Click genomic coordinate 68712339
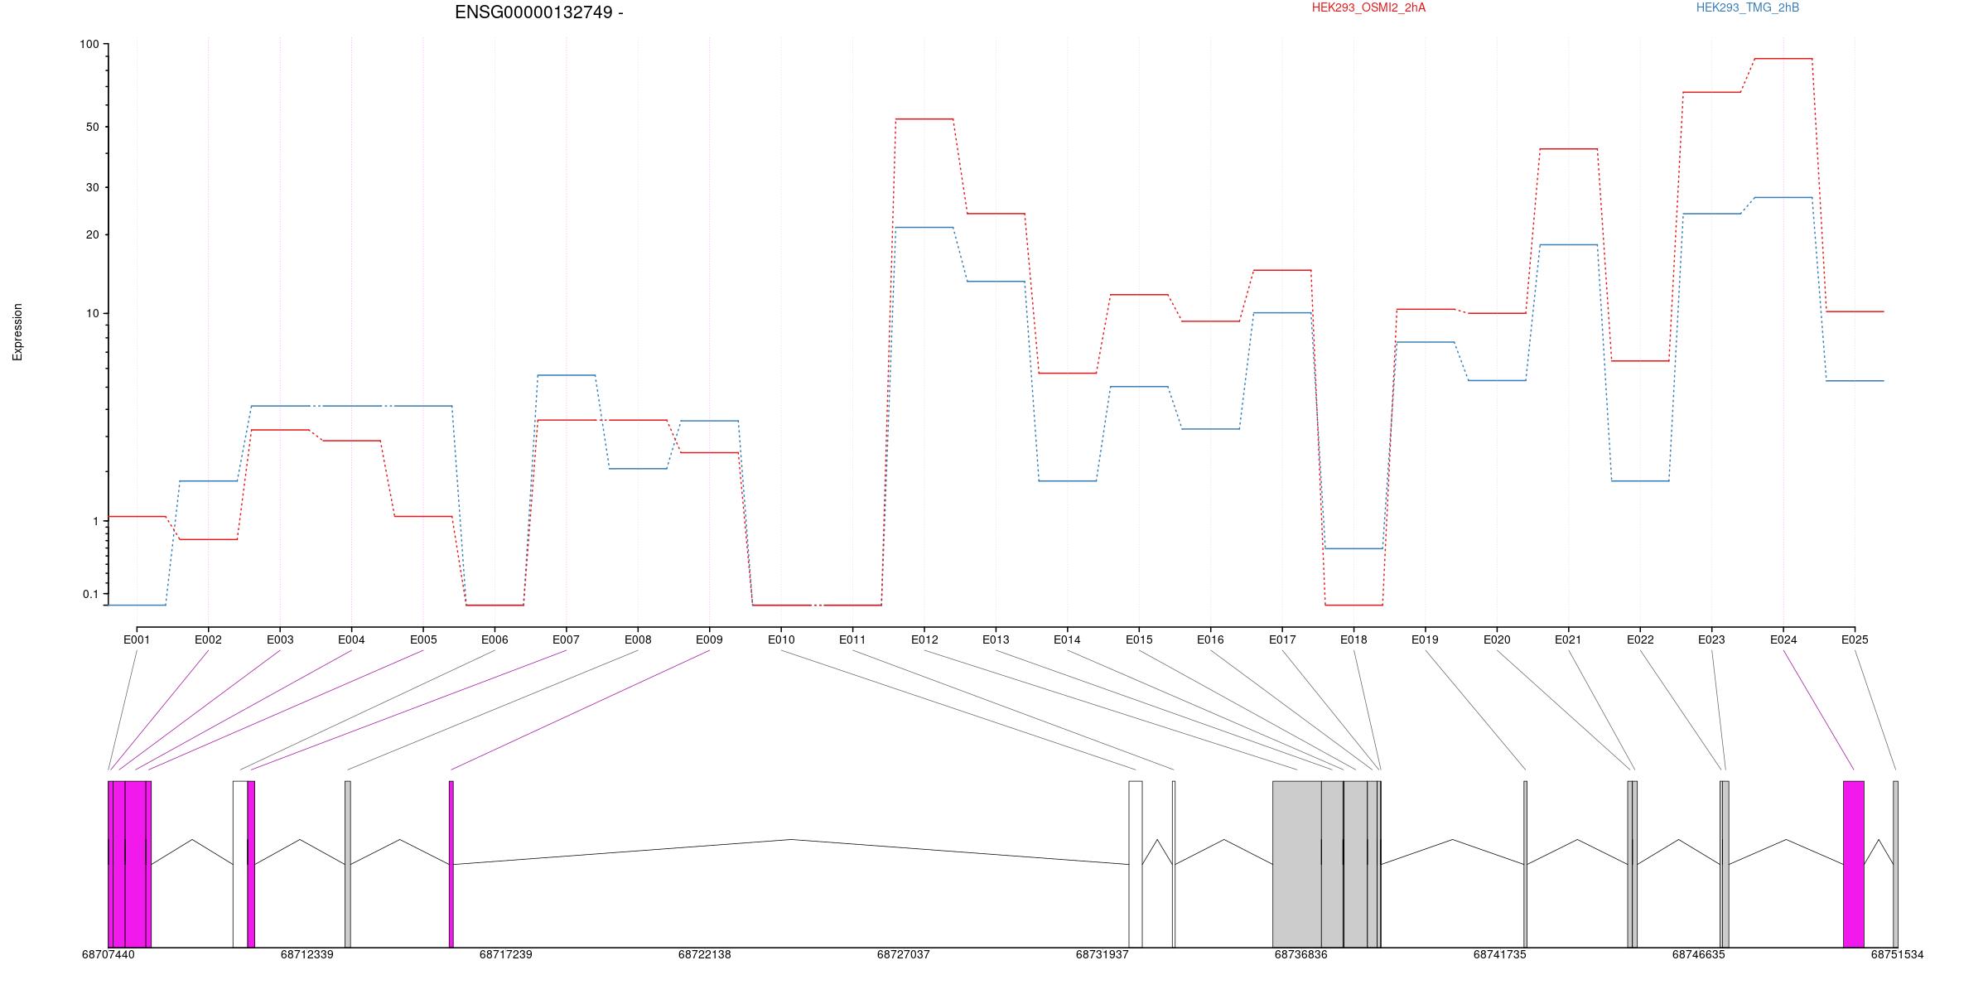This screenshot has width=1988, height=994. pyautogui.click(x=306, y=954)
